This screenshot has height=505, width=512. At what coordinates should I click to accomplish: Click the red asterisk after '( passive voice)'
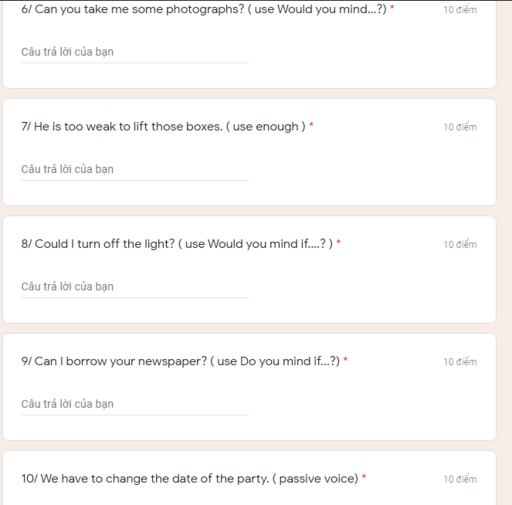point(364,478)
